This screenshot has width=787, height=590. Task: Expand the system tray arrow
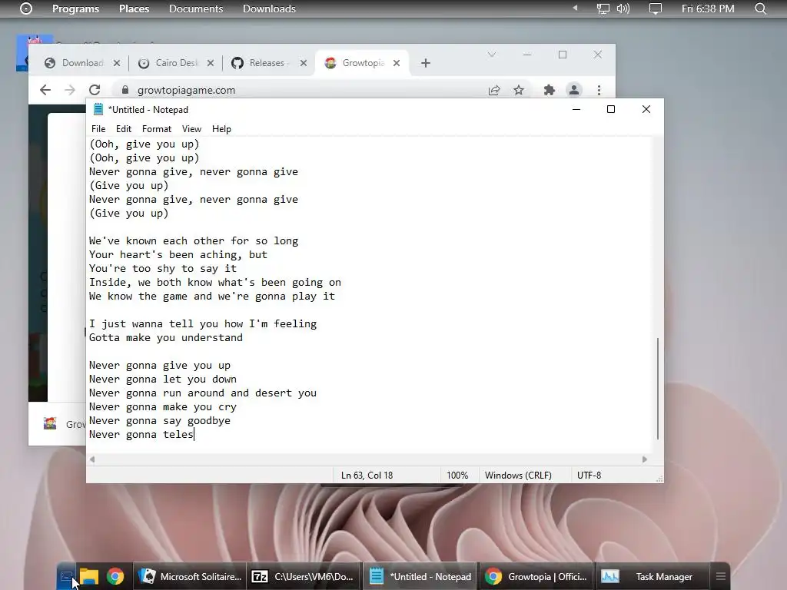point(575,8)
